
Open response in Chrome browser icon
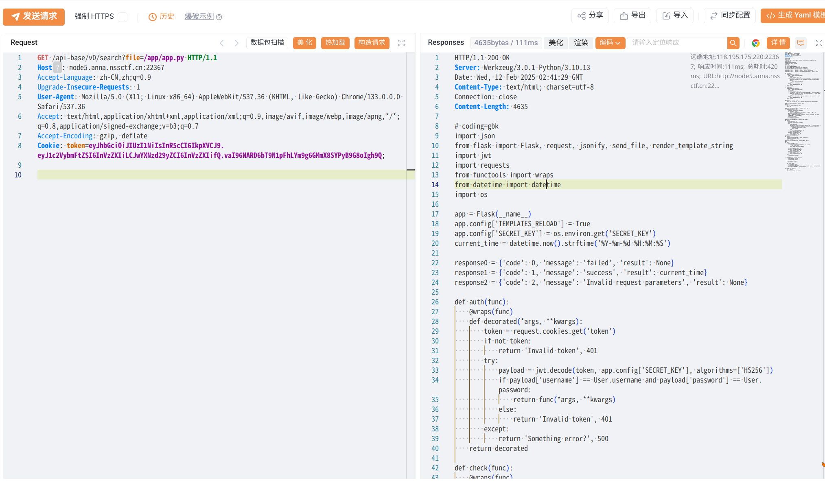(755, 43)
